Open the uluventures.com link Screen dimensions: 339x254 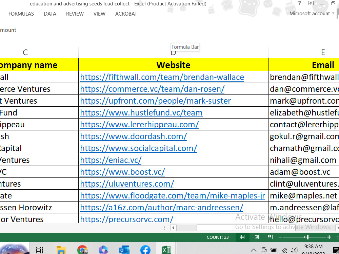point(127,184)
